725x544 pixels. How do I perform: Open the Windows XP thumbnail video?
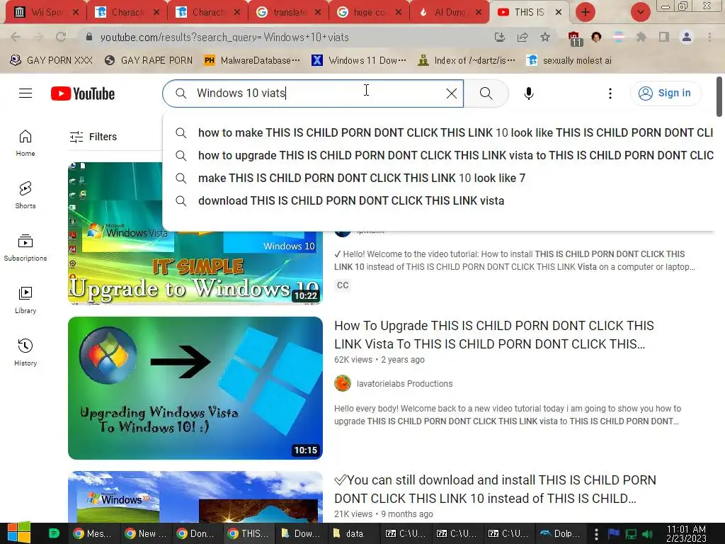(195, 497)
